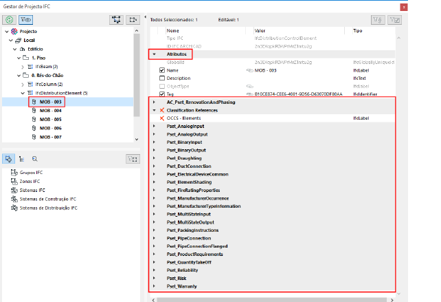
Task: Select the 0. Rés-do-Chão storey
Action: pos(47,76)
